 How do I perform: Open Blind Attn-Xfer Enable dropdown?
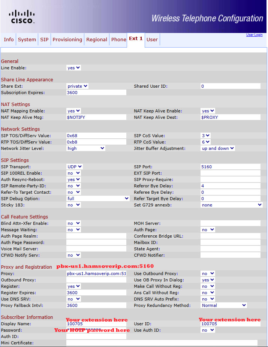(x=74, y=223)
